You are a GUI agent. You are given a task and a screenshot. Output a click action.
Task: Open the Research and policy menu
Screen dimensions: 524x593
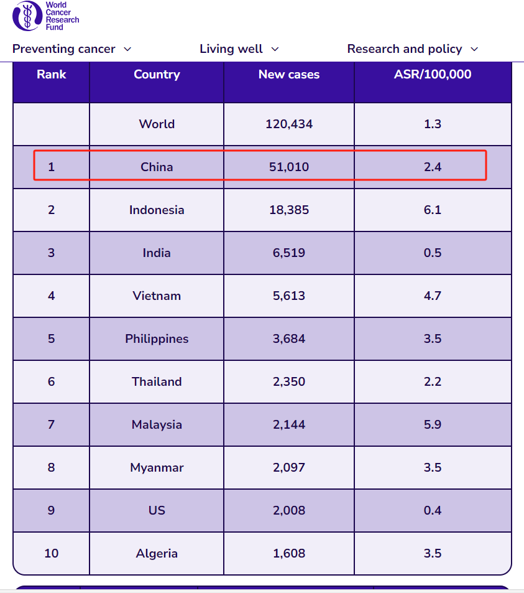pos(405,49)
